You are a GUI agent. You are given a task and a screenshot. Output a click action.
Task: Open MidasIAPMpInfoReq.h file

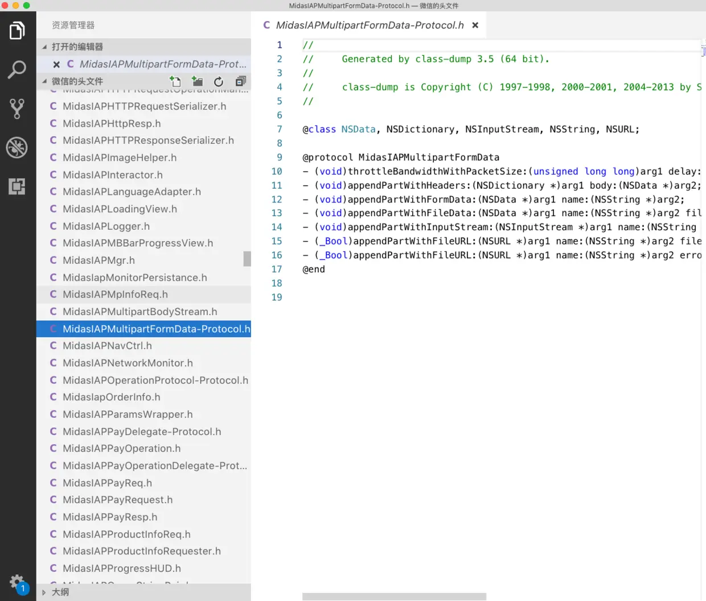coord(143,295)
